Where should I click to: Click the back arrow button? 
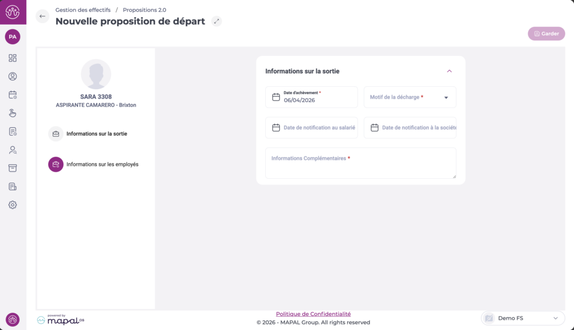[43, 16]
